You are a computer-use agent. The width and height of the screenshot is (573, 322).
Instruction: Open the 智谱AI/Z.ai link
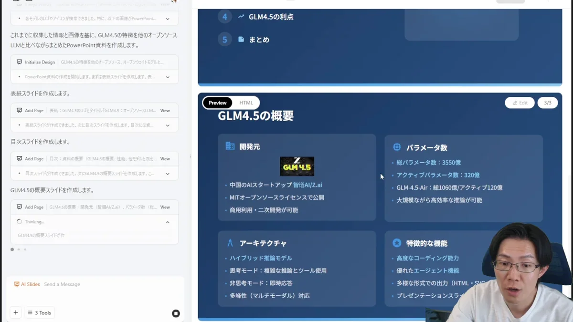tap(308, 185)
